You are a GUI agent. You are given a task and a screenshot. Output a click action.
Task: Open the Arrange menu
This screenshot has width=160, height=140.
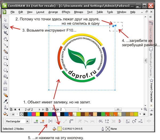pos(53,12)
